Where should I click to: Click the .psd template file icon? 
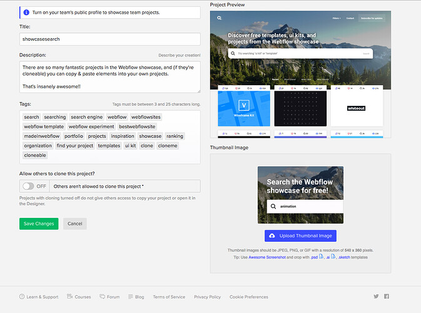click(x=321, y=257)
